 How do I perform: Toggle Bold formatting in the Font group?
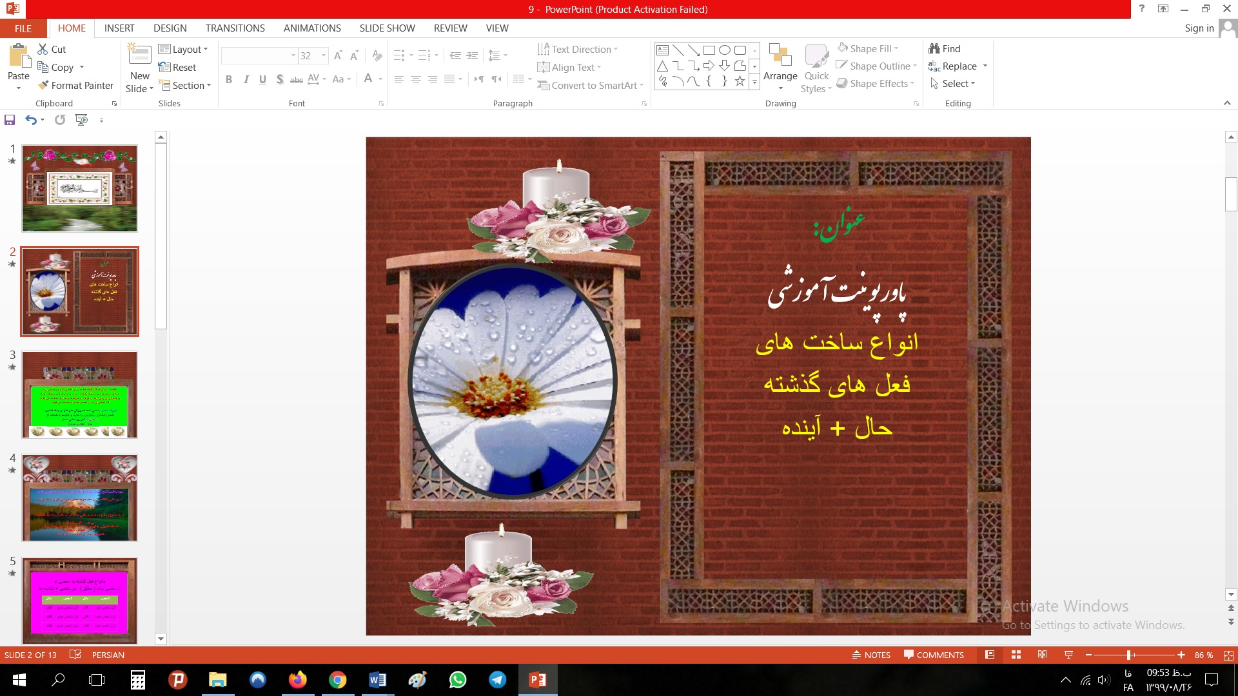229,79
